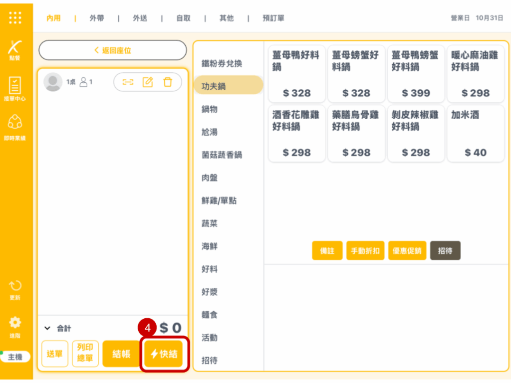Switch to the 預訂單 preorder tab
The width and height of the screenshot is (511, 383).
273,18
